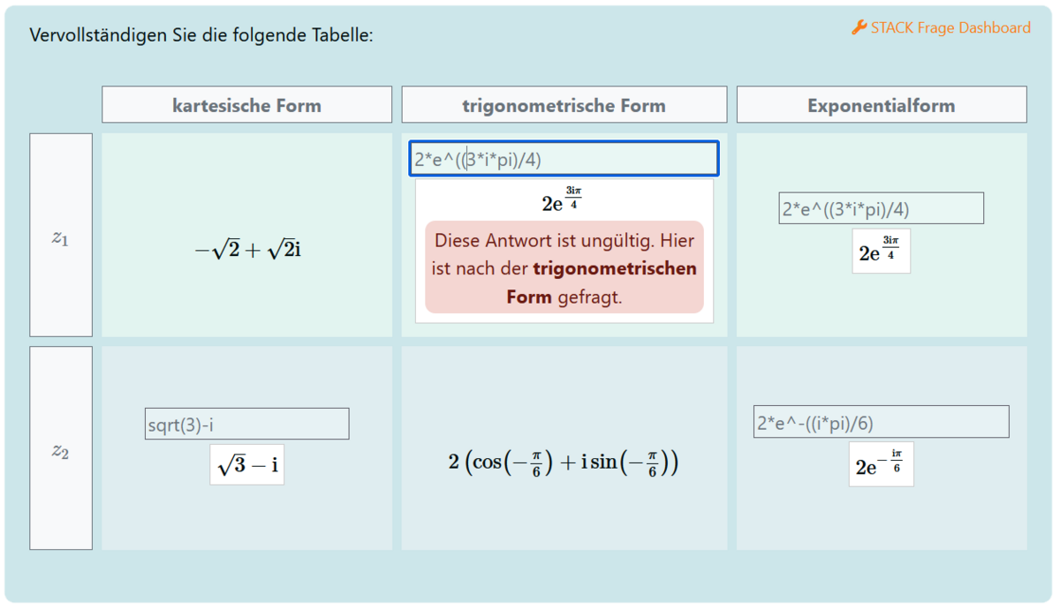Click the 'Diese Antwort ist ungültig' error text
Screen dimensions: 1060x609
click(564, 240)
